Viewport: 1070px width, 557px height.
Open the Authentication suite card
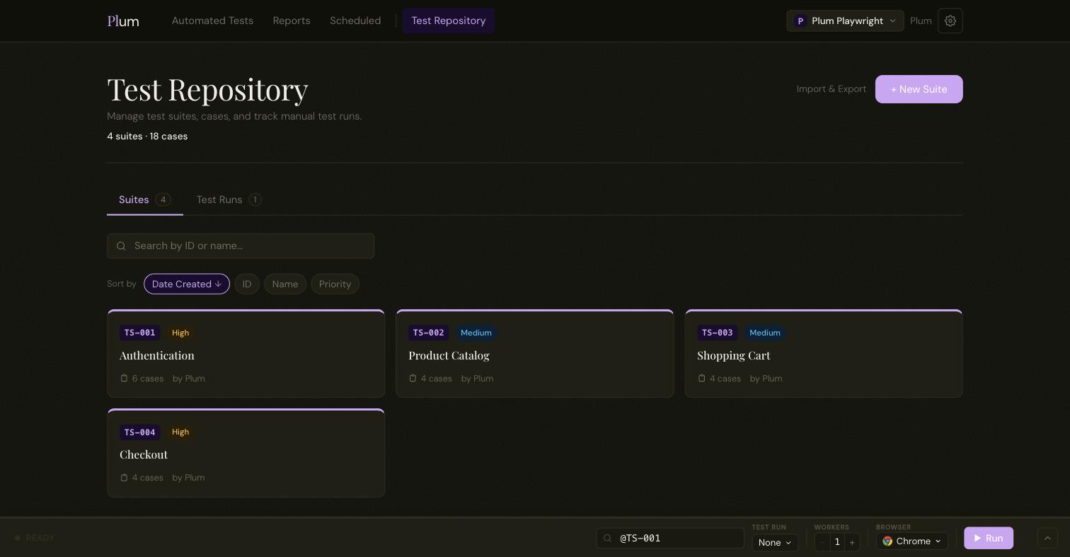[246, 353]
